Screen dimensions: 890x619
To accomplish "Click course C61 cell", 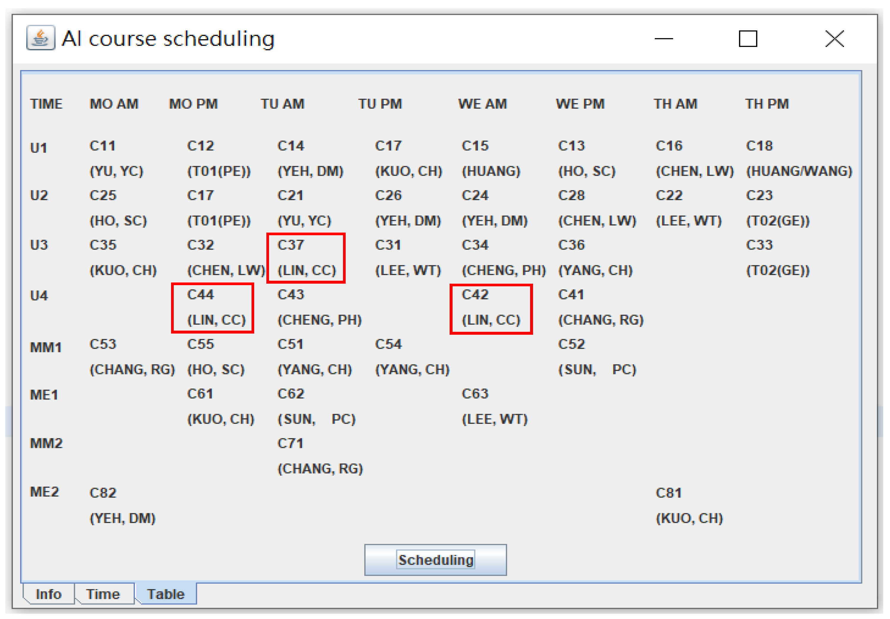I will pos(200,394).
